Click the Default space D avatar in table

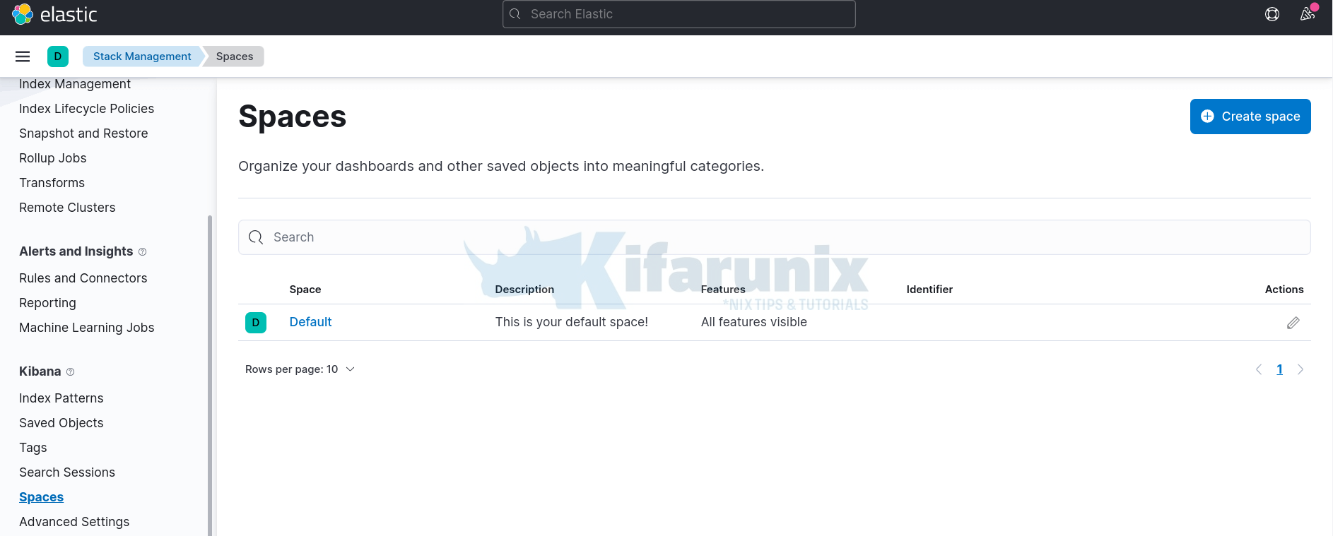256,323
